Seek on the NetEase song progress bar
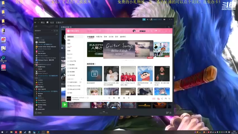 [119, 100]
